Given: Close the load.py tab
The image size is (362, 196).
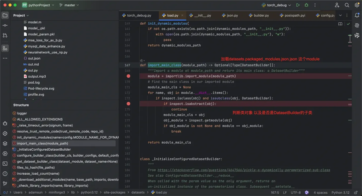Looking at the screenshot, I should 182,15.
